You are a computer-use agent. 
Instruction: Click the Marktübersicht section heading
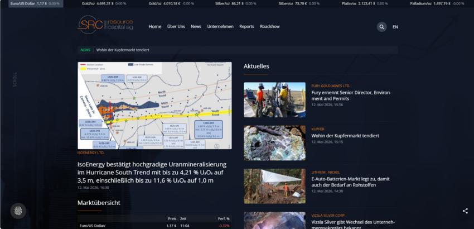click(99, 203)
